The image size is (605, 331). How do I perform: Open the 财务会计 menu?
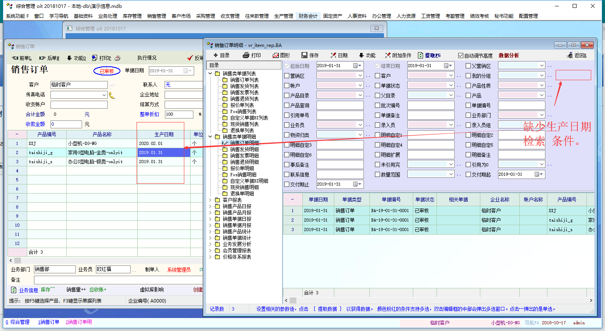[308, 16]
